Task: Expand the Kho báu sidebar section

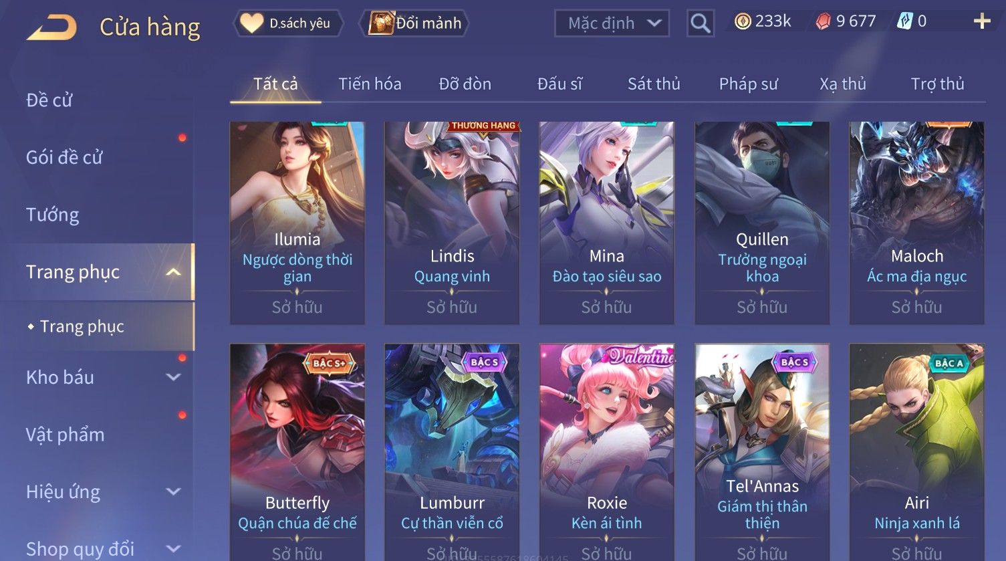Action: pyautogui.click(x=173, y=377)
